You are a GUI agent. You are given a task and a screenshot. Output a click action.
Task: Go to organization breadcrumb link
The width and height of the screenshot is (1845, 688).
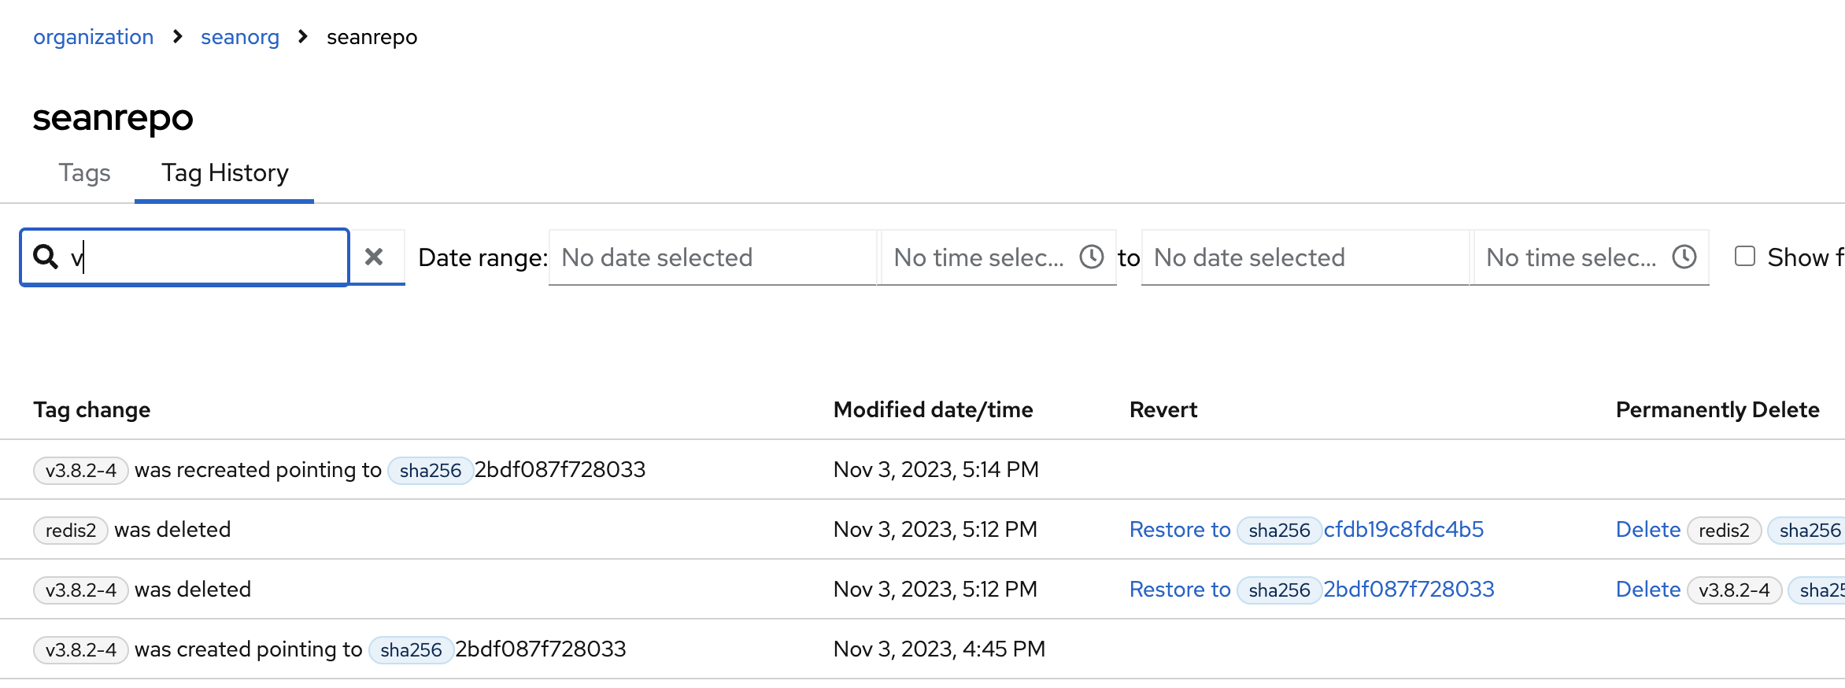pos(93,37)
